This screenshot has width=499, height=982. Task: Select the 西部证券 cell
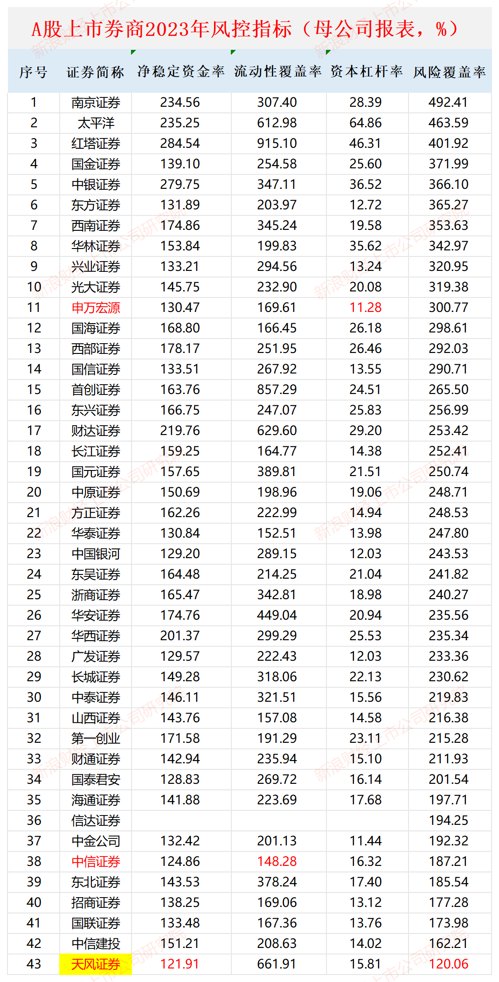click(x=96, y=349)
